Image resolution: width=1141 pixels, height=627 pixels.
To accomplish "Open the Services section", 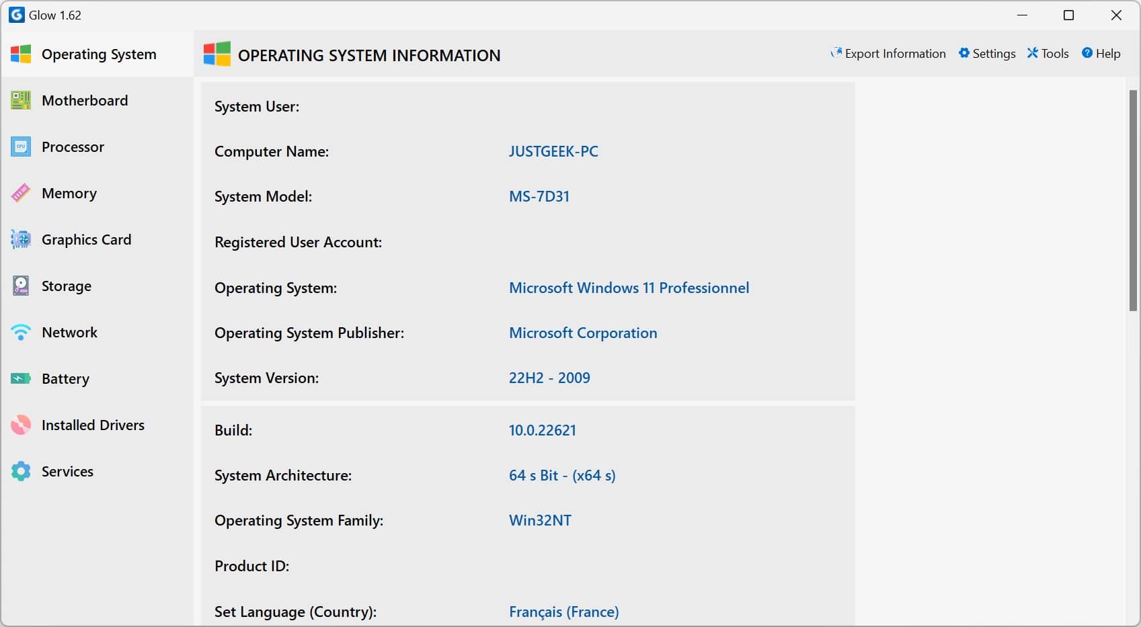I will click(97, 471).
